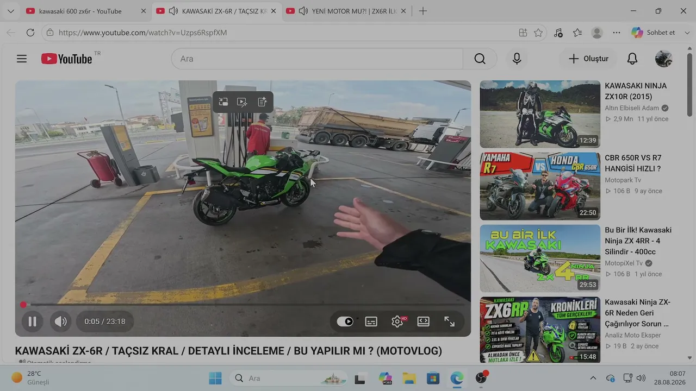Viewport: 696px width, 391px height.
Task: Open the media control icon in the browser toolbar
Action: tap(558, 33)
